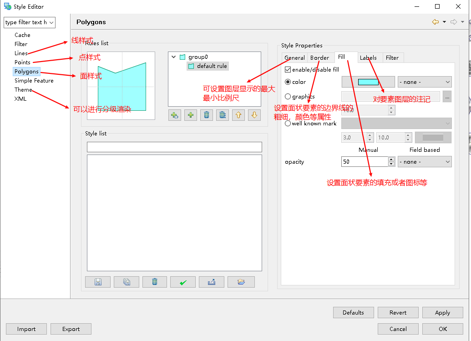Increase opacity with stepper up arrow

pos(391,160)
